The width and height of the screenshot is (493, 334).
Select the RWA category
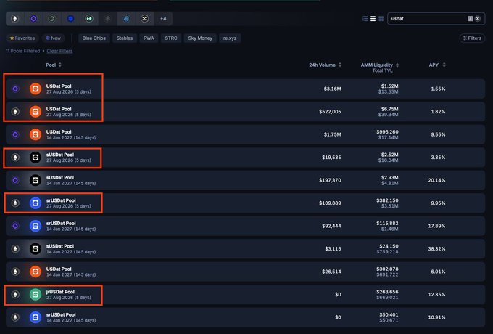pyautogui.click(x=149, y=38)
